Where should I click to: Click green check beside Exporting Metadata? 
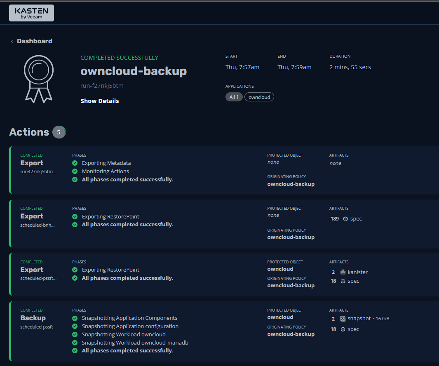pyautogui.click(x=75, y=163)
